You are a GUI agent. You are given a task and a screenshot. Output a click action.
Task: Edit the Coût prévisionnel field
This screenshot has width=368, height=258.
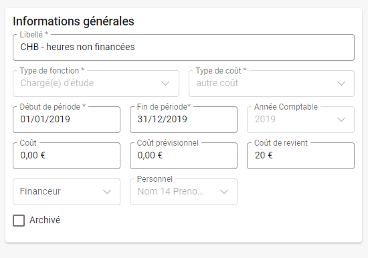coord(183,156)
